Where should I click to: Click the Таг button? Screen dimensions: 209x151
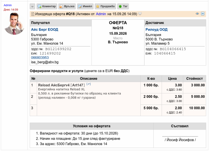coord(123,6)
